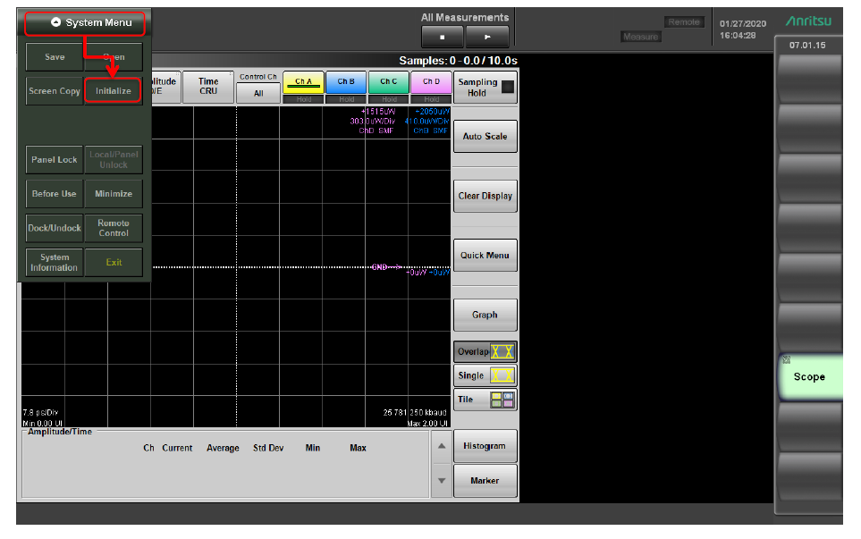The height and width of the screenshot is (539, 861).
Task: Open the Quick Menu
Action: click(485, 256)
